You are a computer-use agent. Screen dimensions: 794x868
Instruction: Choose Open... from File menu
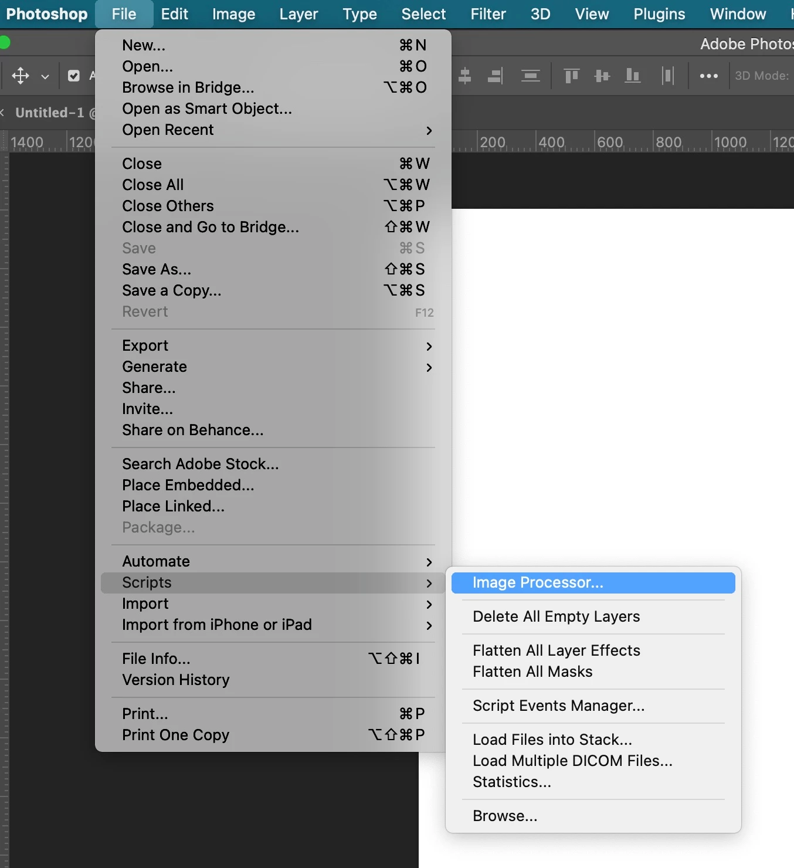(273, 66)
